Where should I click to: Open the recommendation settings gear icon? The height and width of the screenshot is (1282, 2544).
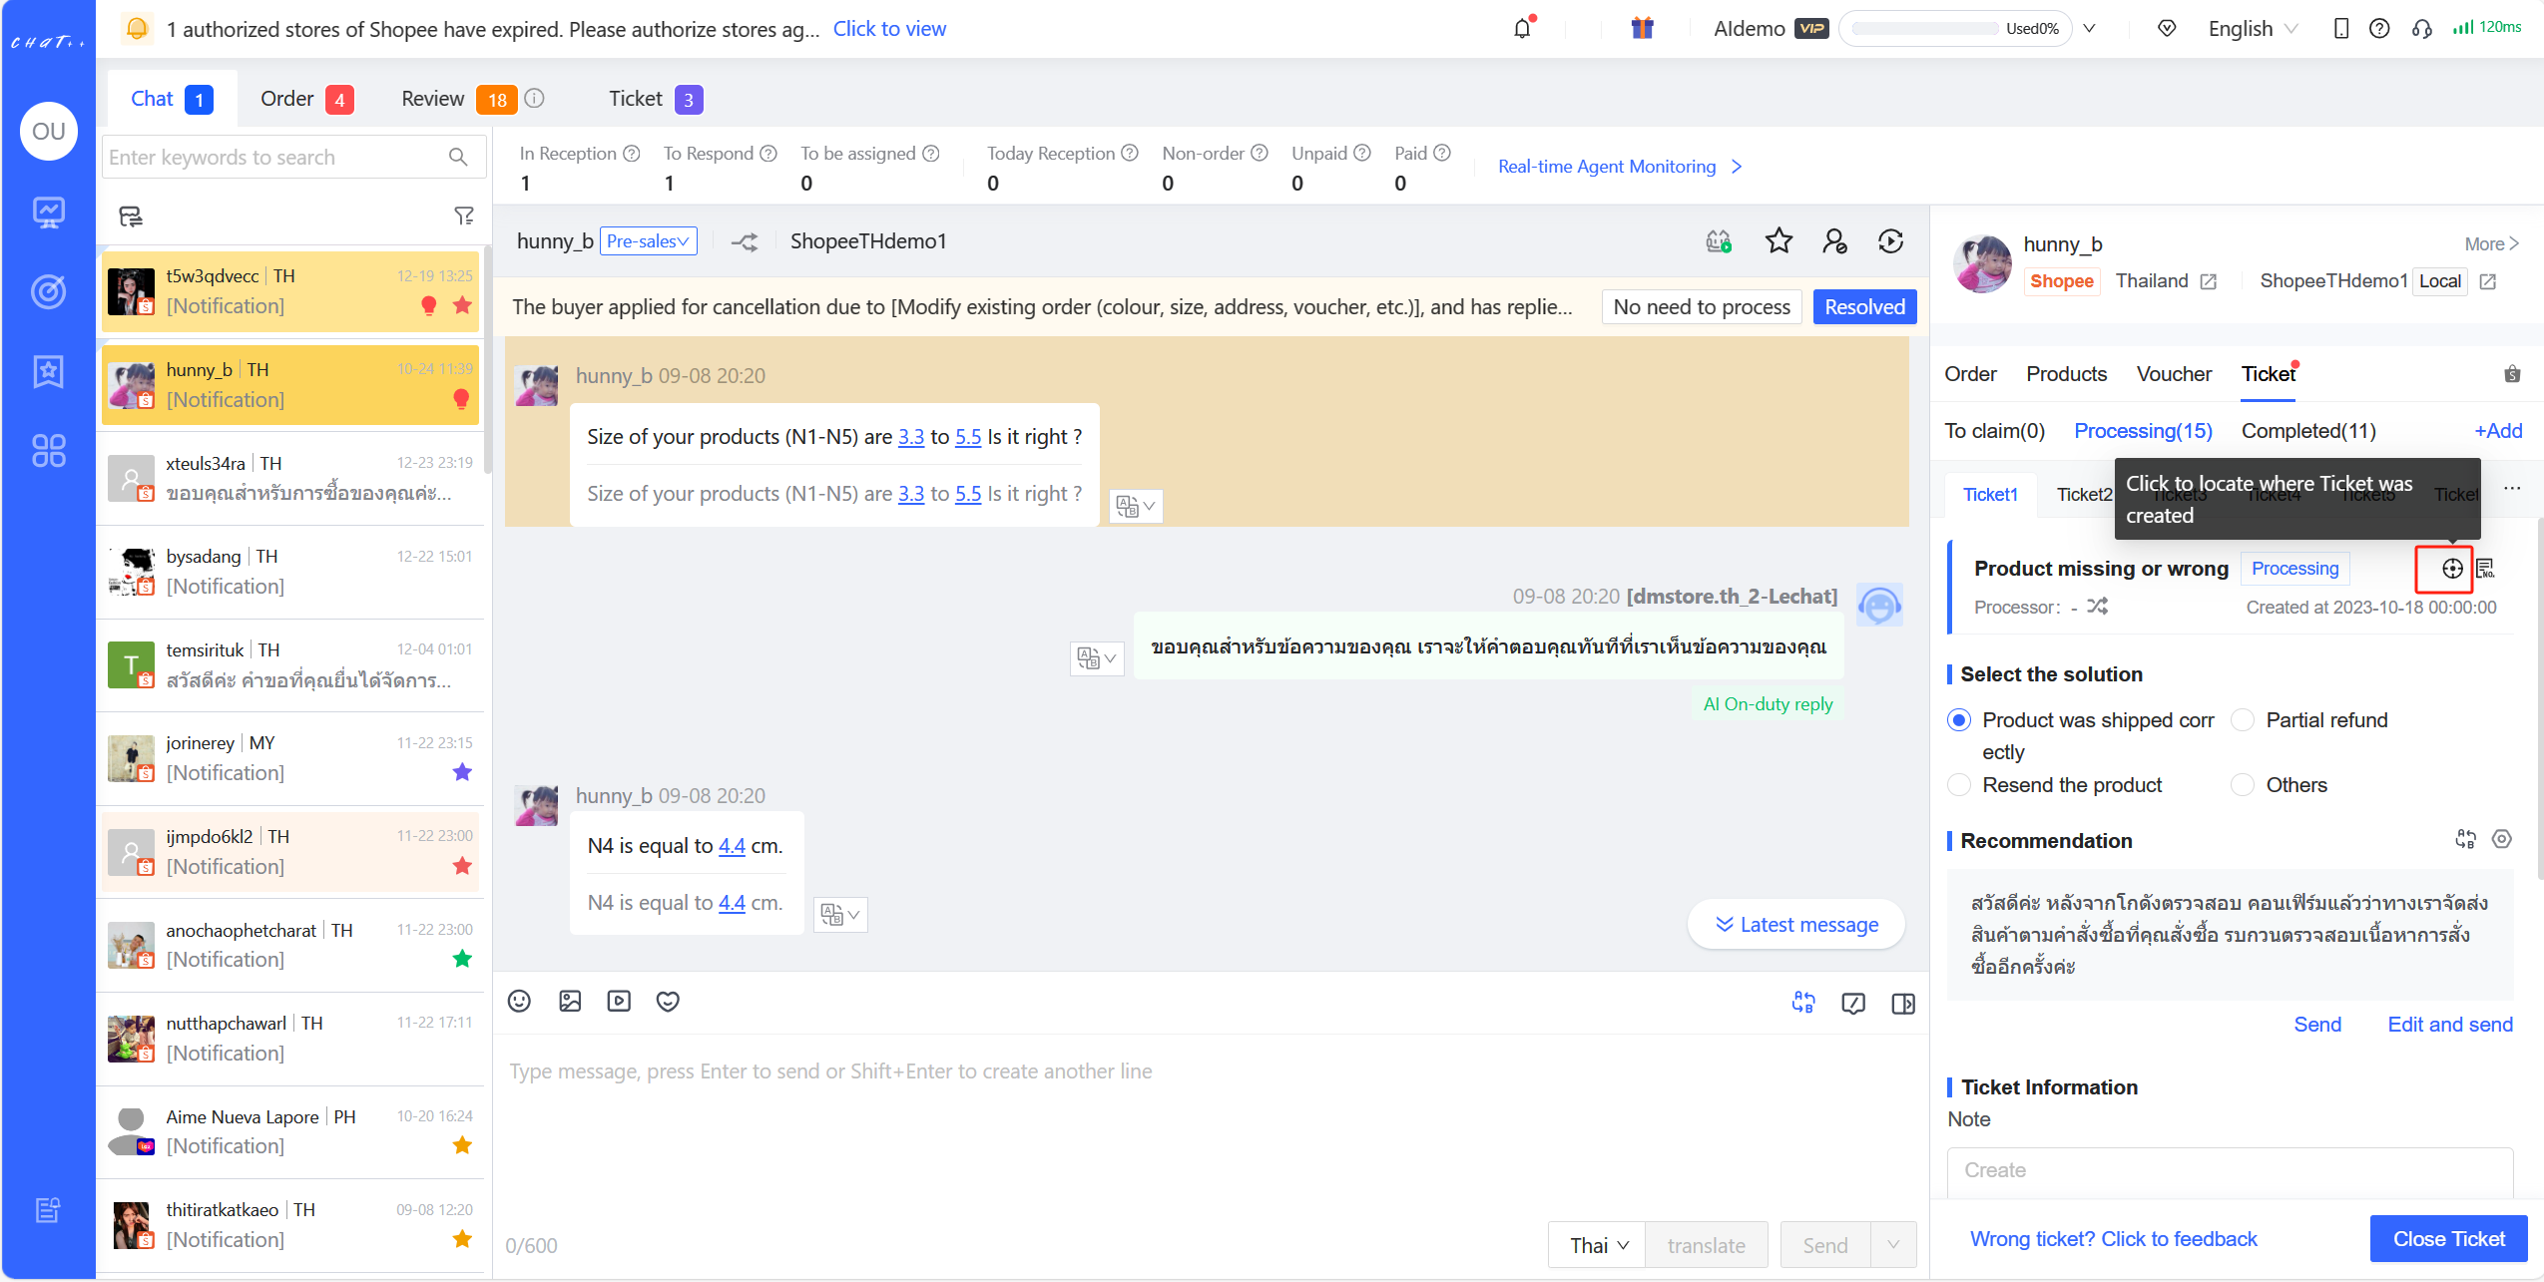2501,839
